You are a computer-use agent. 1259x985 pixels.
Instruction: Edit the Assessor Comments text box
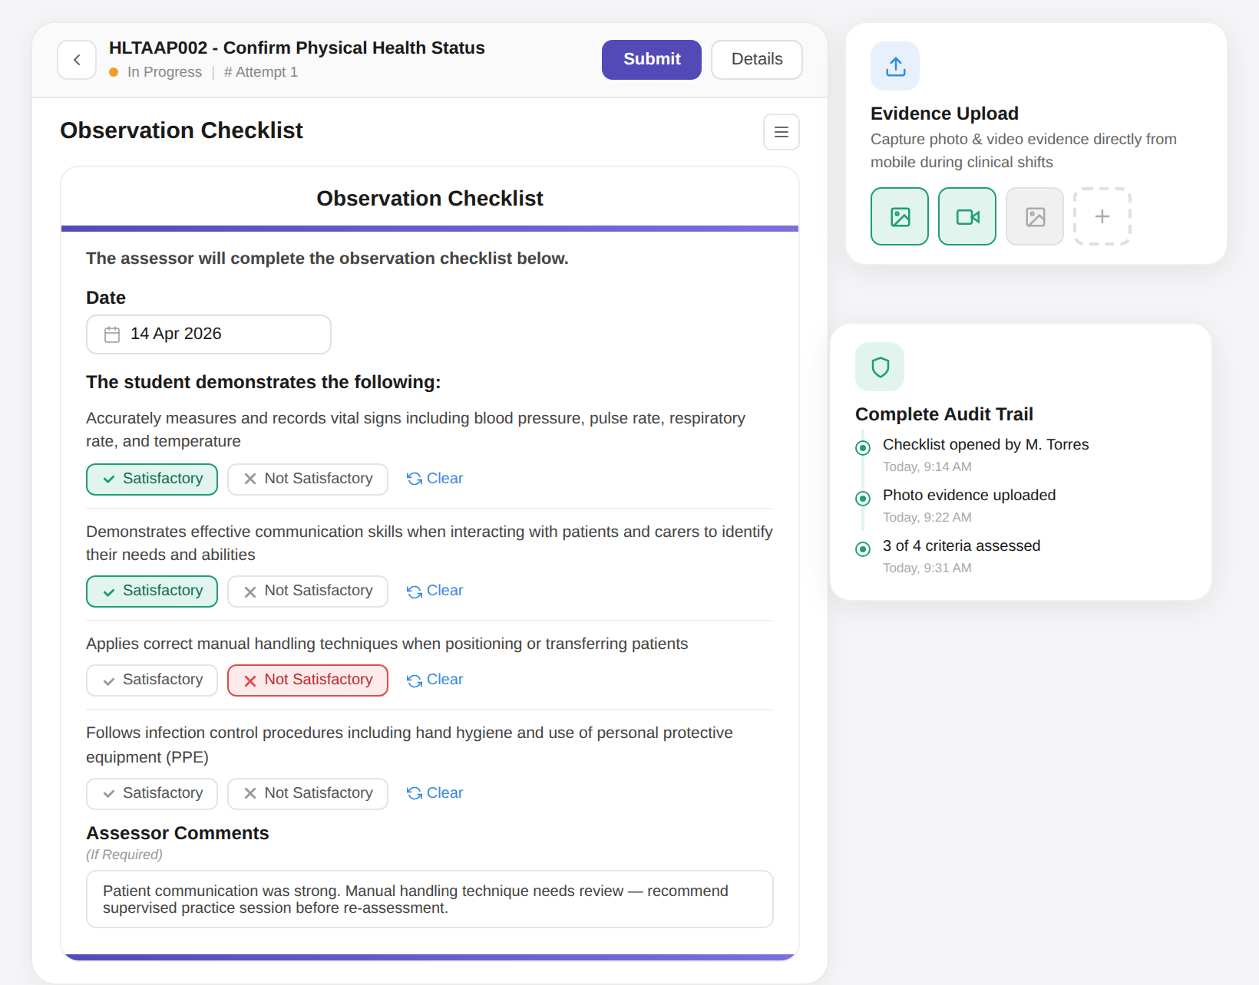(x=430, y=899)
